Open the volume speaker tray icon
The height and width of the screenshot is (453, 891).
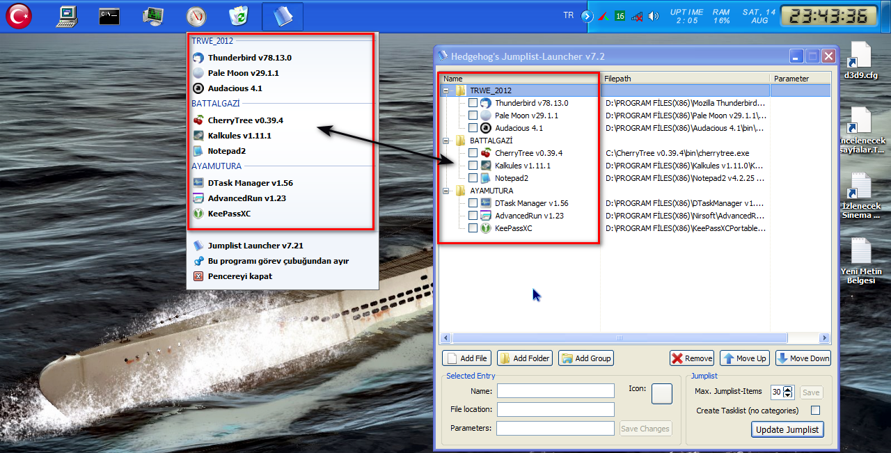click(653, 16)
